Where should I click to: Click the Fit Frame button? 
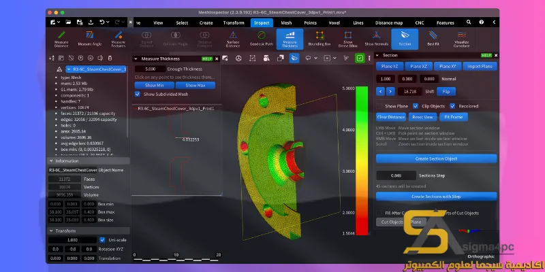pyautogui.click(x=453, y=117)
